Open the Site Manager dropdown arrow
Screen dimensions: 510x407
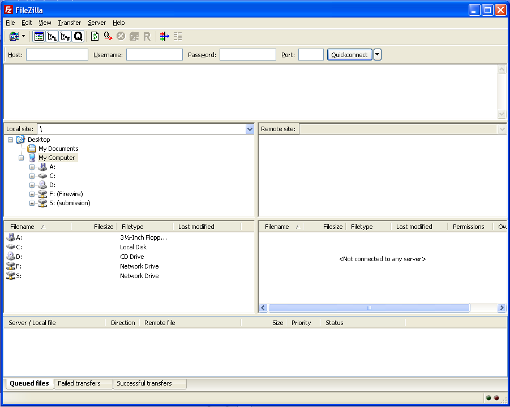[23, 36]
